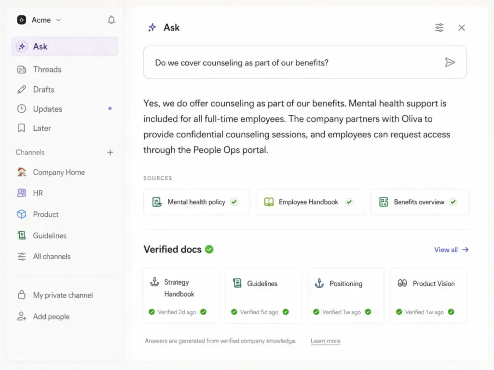Open Ask panel filter settings icon
494x370 pixels.
(439, 27)
